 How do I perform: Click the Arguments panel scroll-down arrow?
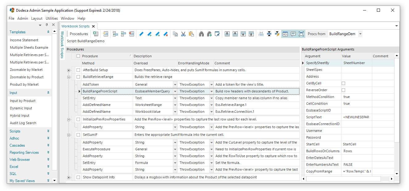[x=397, y=173]
